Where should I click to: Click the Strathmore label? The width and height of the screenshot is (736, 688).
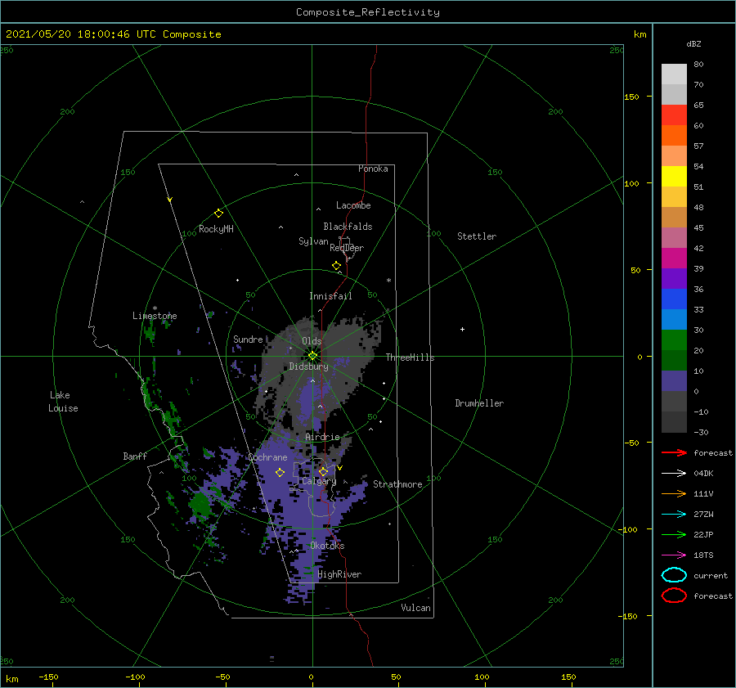click(x=397, y=484)
